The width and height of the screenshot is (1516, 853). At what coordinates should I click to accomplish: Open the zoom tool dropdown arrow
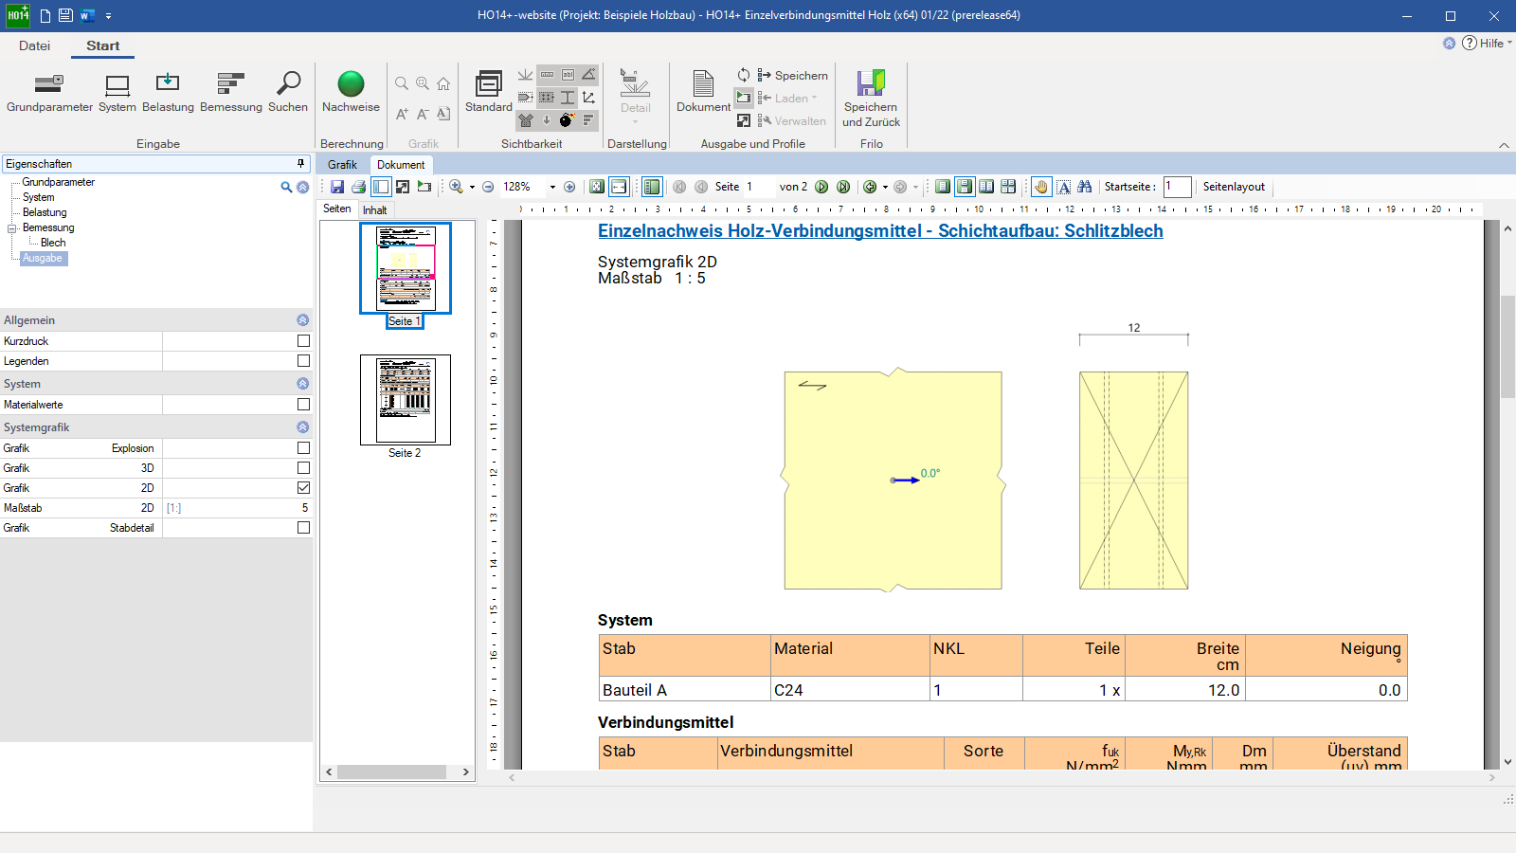472,187
